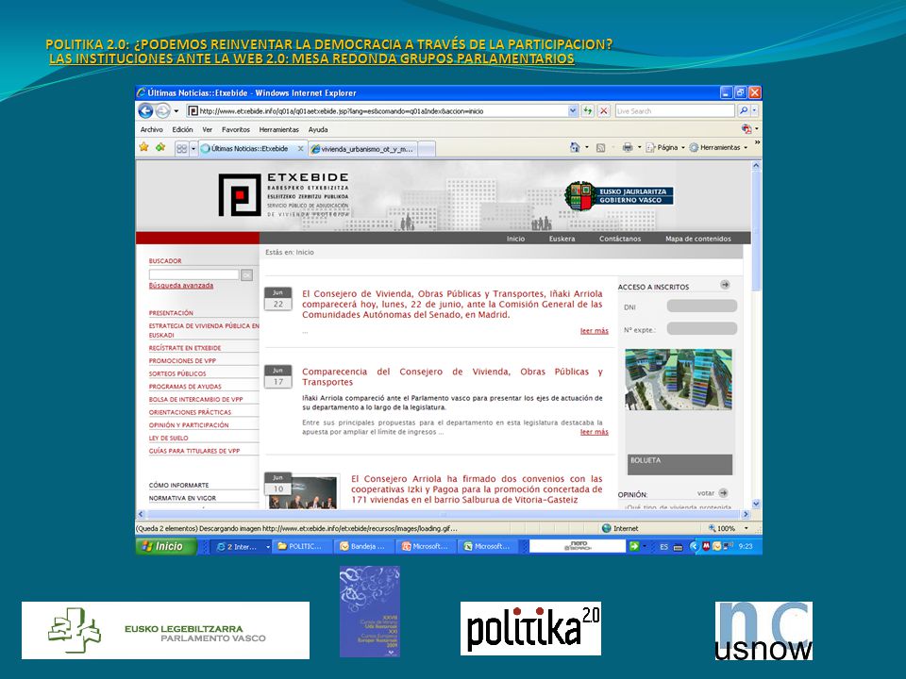The width and height of the screenshot is (906, 679).
Task: Click the building rendering thumbnail image
Action: click(679, 379)
